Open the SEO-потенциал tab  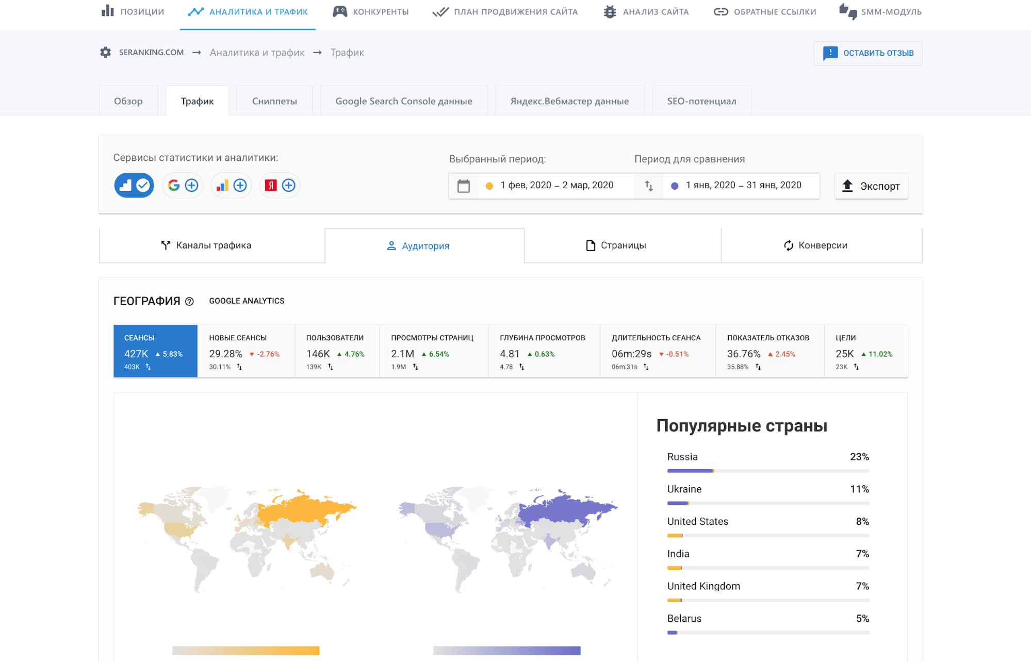pyautogui.click(x=701, y=101)
